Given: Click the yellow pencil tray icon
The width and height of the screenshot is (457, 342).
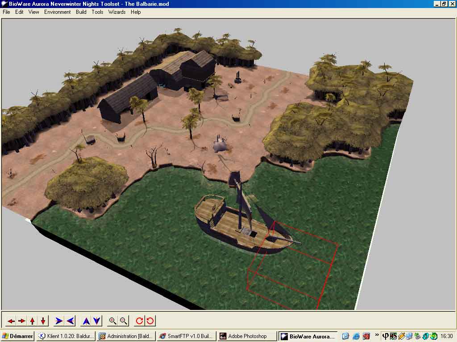Looking at the screenshot, I should 401,336.
